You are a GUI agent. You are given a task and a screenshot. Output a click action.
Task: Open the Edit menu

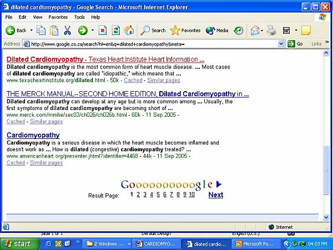tap(22, 17)
